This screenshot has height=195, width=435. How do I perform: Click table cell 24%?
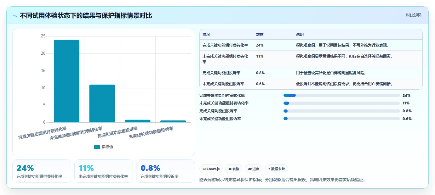[x=260, y=45]
